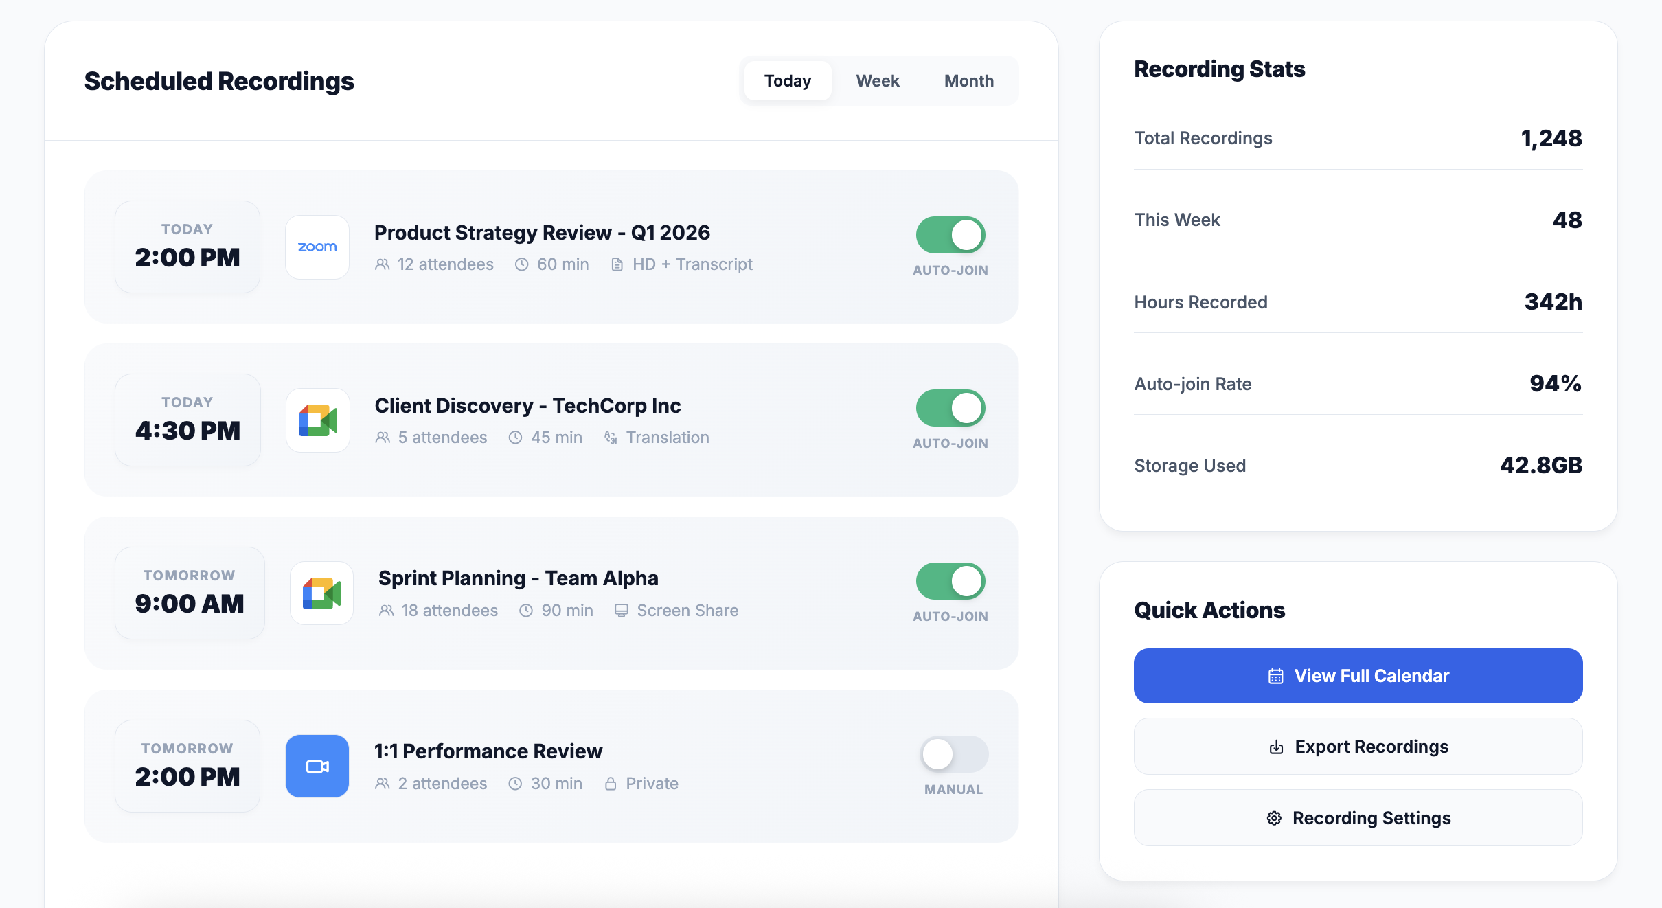This screenshot has width=1662, height=908.
Task: Turn off auto-join for Client Discovery meeting
Action: (x=950, y=409)
